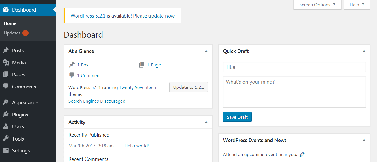The height and width of the screenshot is (162, 377).
Task: Open the Comments menu
Action: pyautogui.click(x=28, y=87)
